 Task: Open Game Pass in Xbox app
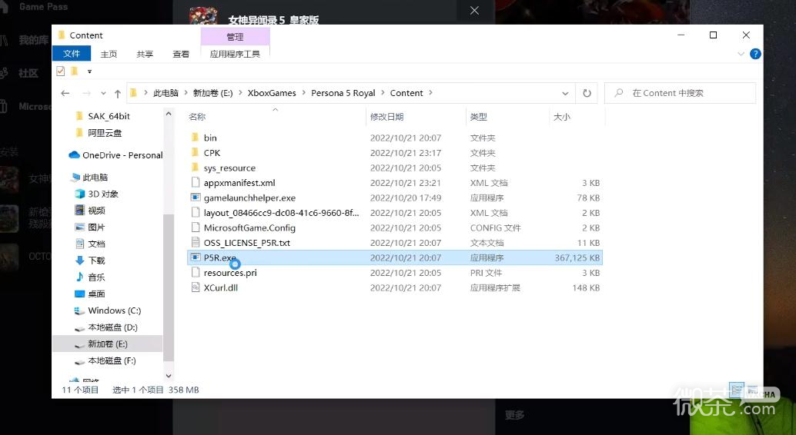pos(43,7)
